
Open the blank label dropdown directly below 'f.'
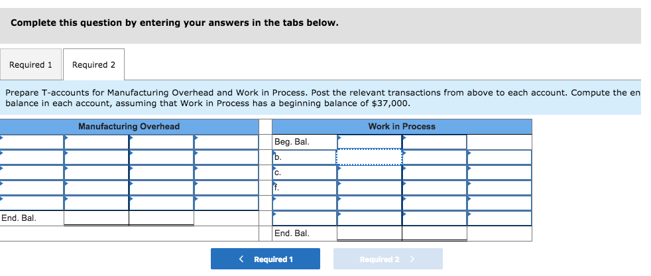coord(304,203)
